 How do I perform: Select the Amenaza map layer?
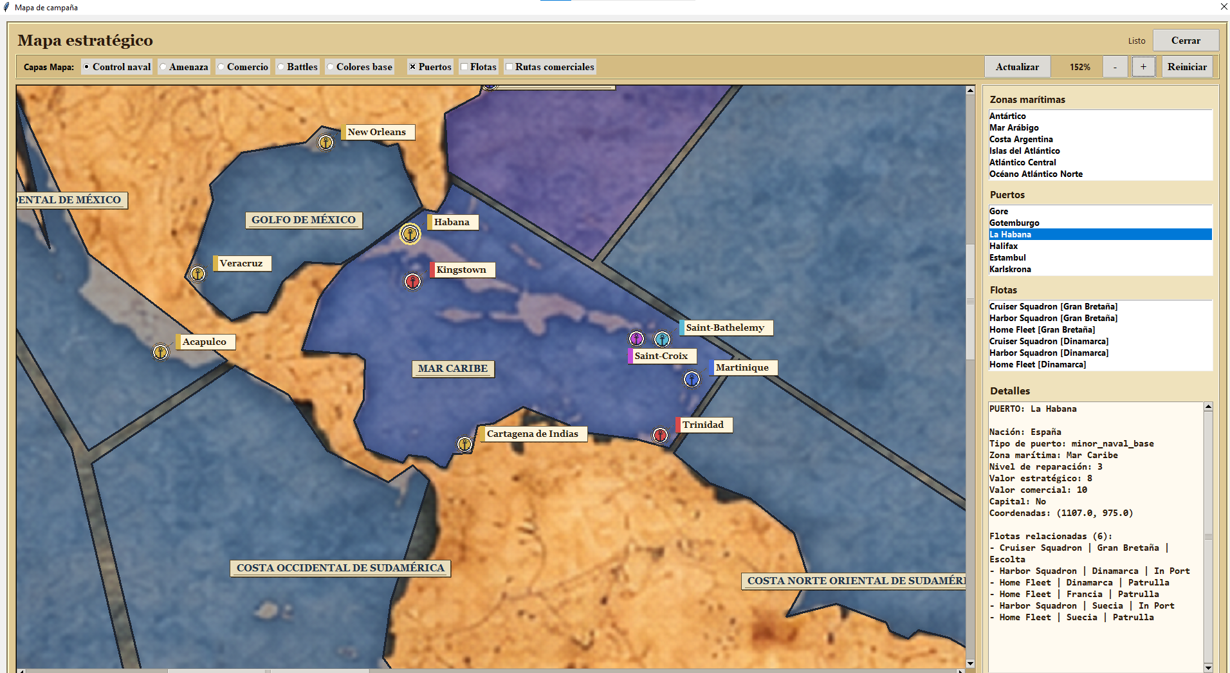click(x=184, y=67)
